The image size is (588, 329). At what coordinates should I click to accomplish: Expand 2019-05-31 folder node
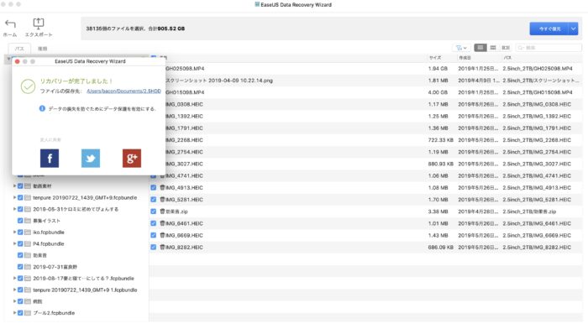[14, 209]
